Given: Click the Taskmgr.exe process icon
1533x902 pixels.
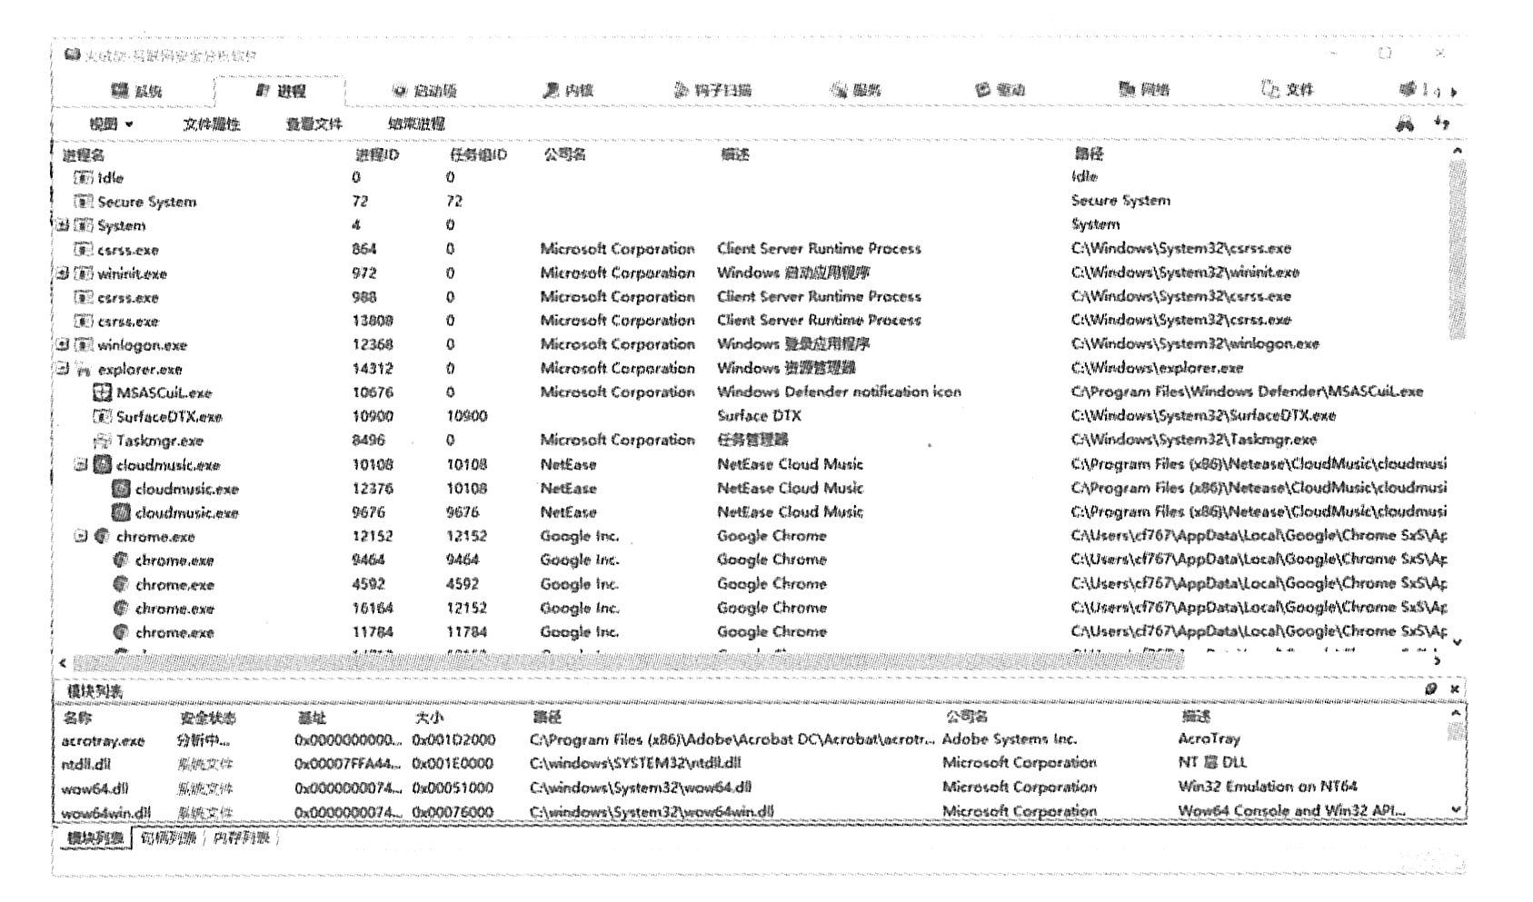Looking at the screenshot, I should (x=103, y=441).
